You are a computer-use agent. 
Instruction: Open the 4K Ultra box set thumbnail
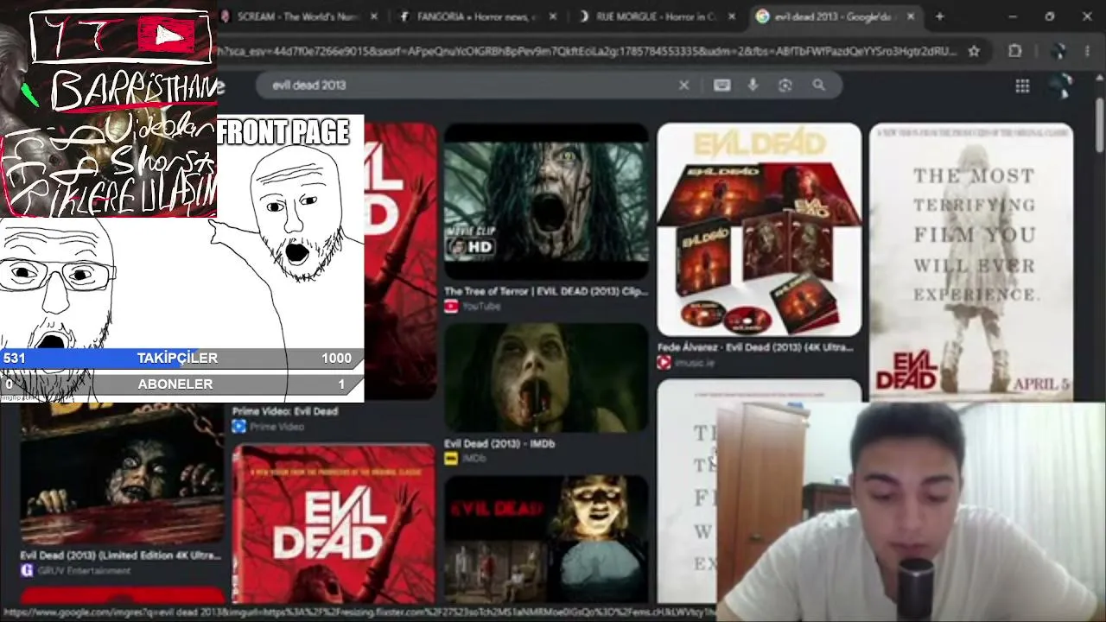tap(759, 229)
